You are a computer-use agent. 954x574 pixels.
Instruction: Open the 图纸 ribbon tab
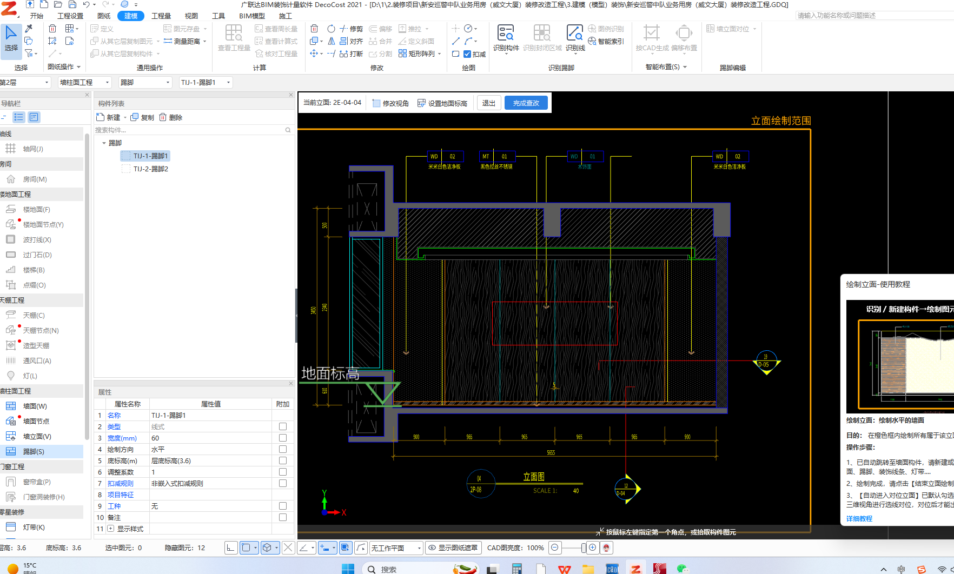click(x=104, y=16)
